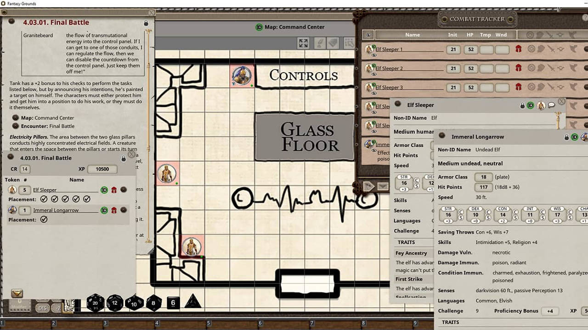This screenshot has height=330, width=588.
Task: Click the next-actor arrow at the Combat Tracker bottom
Action: [x=368, y=186]
